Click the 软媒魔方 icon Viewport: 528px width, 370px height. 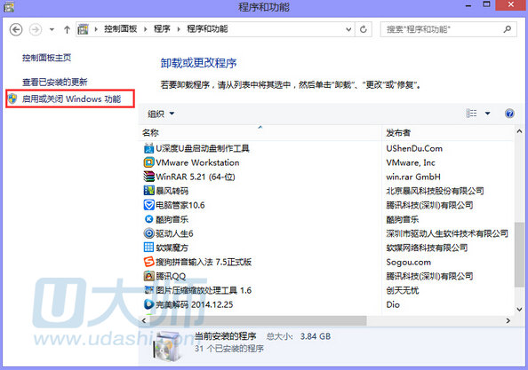[148, 248]
